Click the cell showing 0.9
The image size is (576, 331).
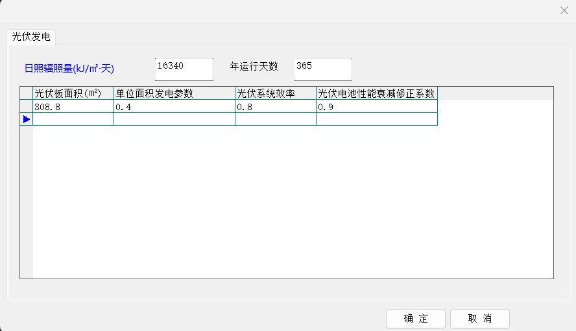pos(376,107)
